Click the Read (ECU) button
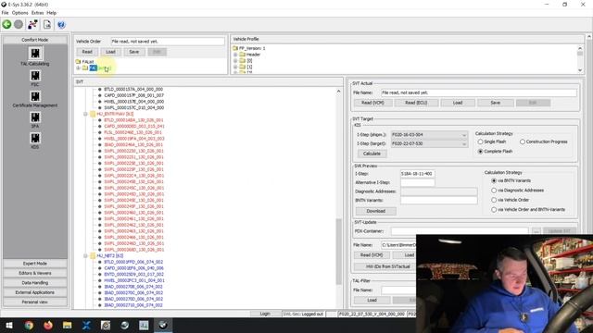593x333 pixels. (416, 103)
